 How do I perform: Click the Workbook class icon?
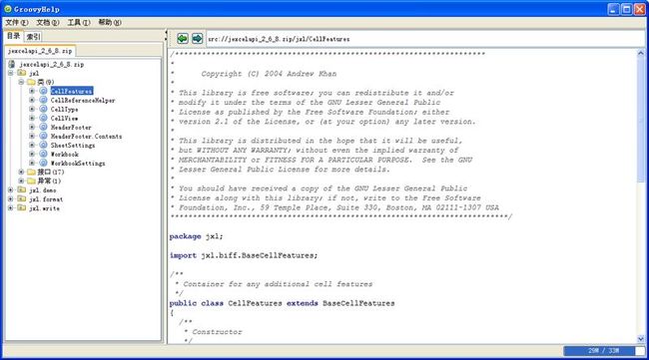click(x=43, y=154)
